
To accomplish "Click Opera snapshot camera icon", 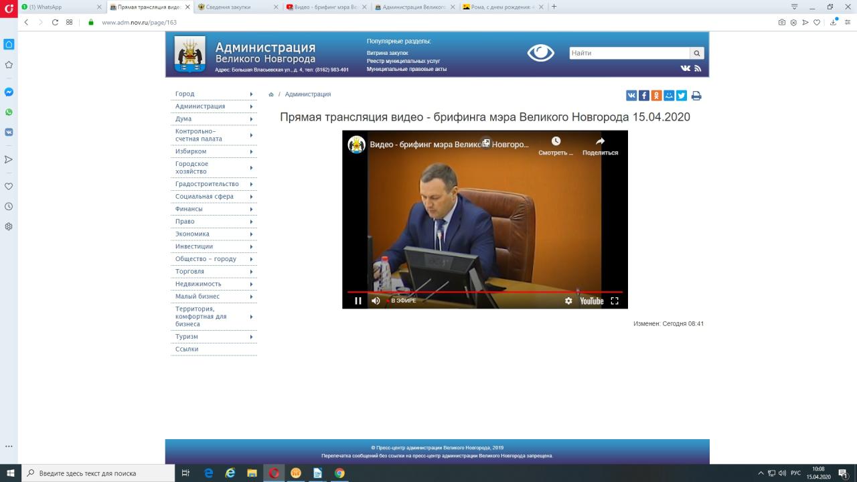I will tap(782, 22).
